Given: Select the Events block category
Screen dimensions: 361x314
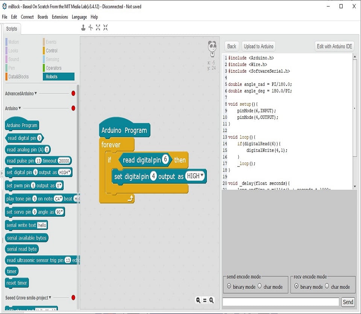Looking at the screenshot, I should 51,42.
